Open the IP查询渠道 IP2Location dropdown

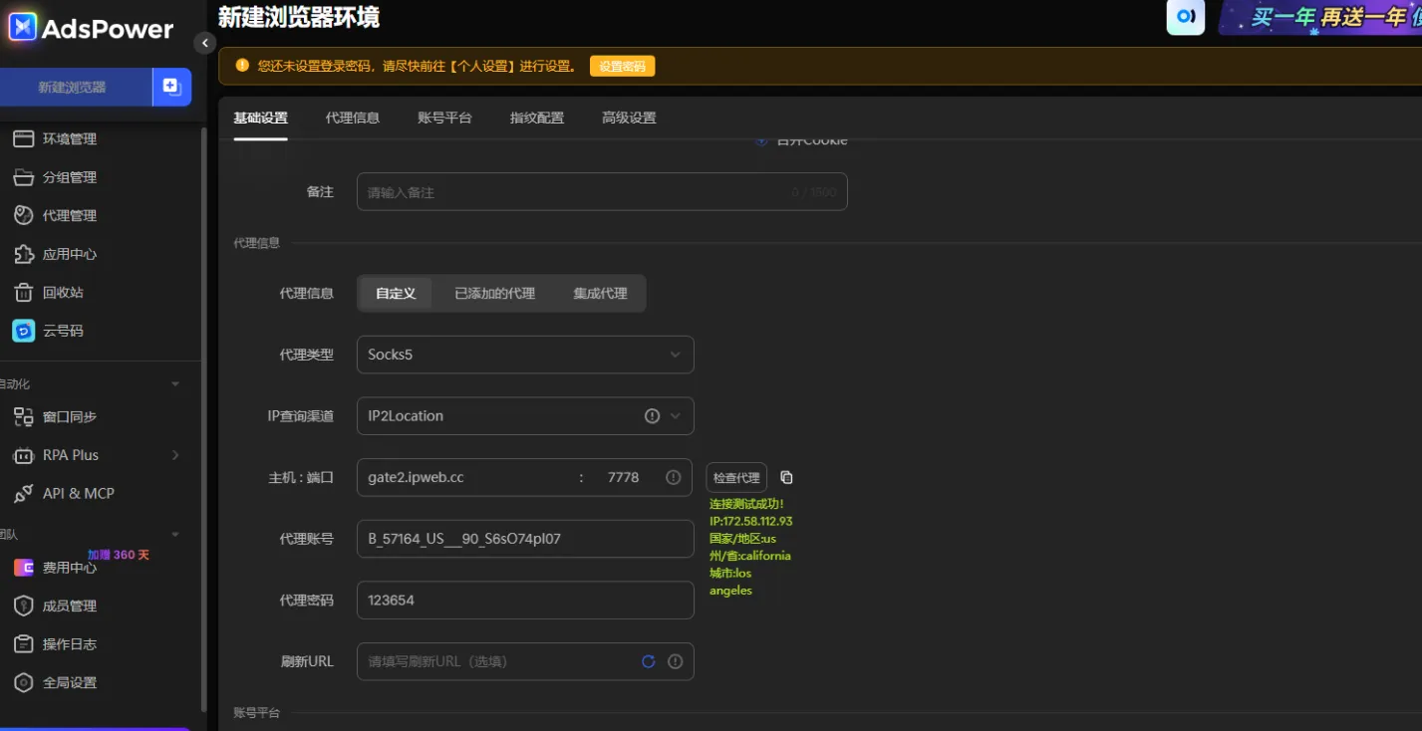[x=525, y=415]
